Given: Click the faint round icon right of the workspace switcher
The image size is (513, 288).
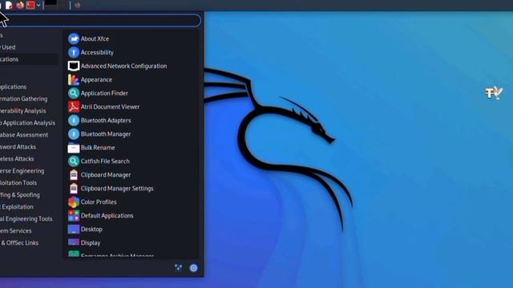Looking at the screenshot, I should coord(78,5).
